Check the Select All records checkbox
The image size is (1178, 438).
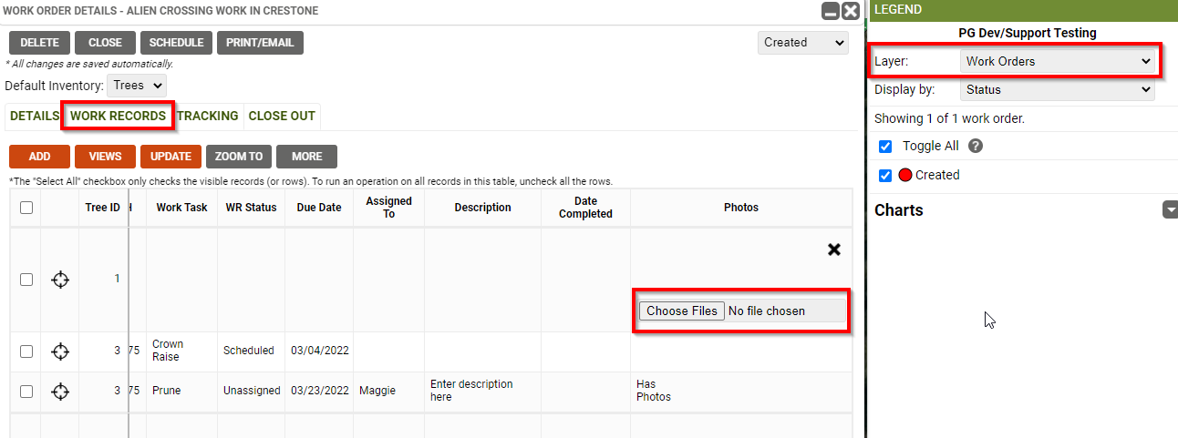coord(26,208)
